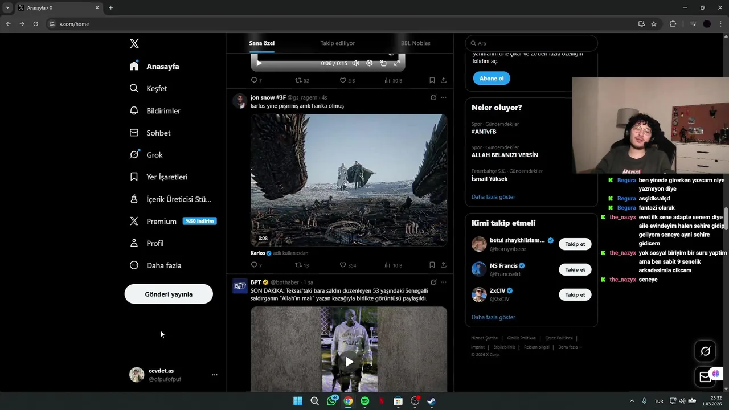This screenshot has height=410, width=729.
Task: Expand Daha fazla footer options
Action: click(x=570, y=347)
